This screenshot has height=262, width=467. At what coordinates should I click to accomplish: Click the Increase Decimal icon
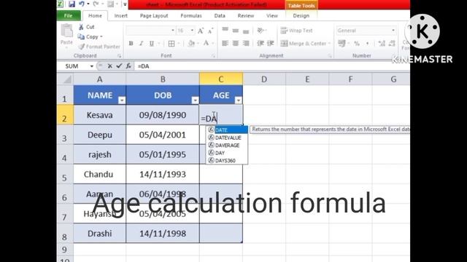click(382, 44)
